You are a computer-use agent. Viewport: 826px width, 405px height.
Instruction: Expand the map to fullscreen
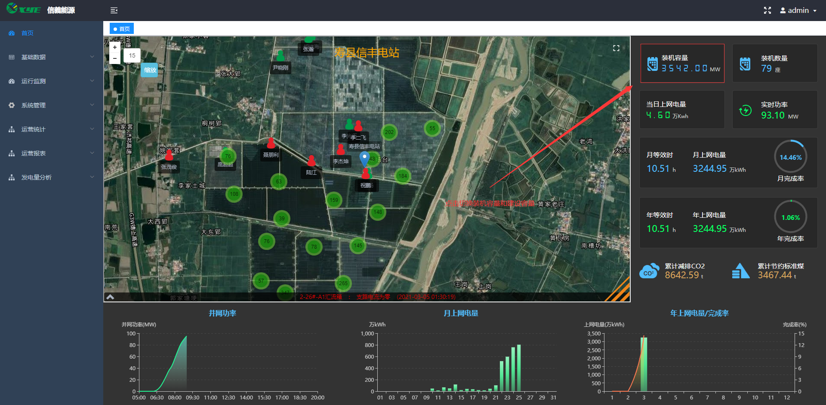click(616, 48)
